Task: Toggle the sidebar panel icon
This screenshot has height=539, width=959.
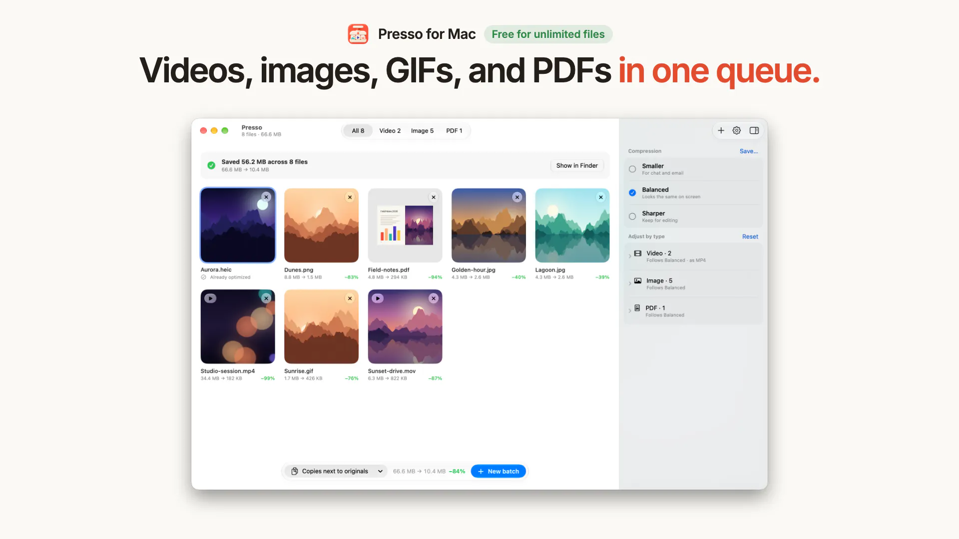Action: pos(754,131)
